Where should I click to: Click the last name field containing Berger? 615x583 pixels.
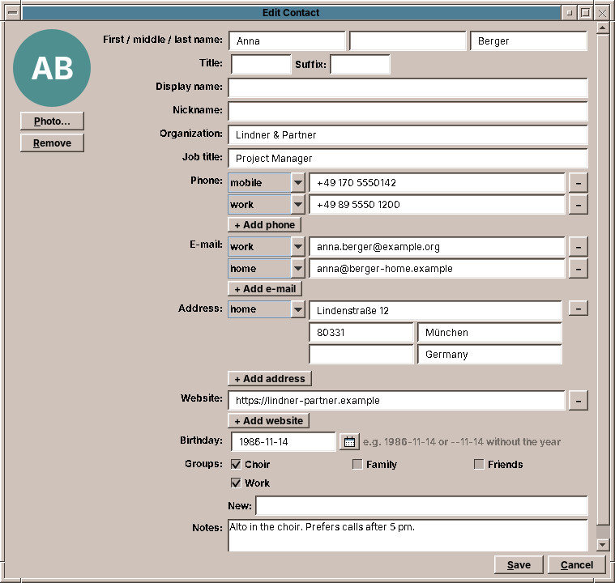click(x=529, y=41)
